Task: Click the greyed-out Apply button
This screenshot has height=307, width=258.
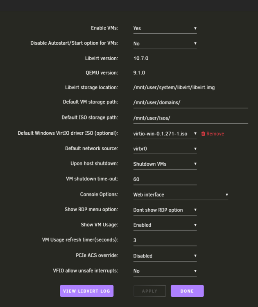Action: pos(149,291)
